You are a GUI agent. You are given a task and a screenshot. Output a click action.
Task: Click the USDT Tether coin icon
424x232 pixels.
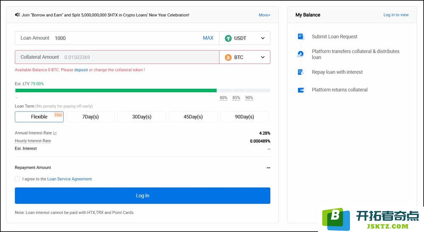(x=228, y=38)
